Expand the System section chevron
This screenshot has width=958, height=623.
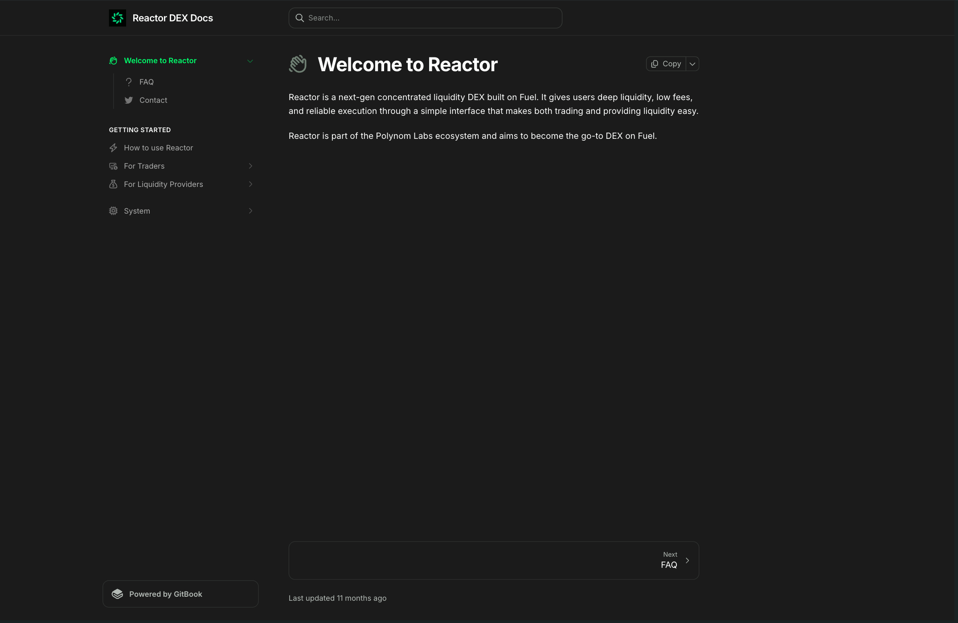point(250,211)
